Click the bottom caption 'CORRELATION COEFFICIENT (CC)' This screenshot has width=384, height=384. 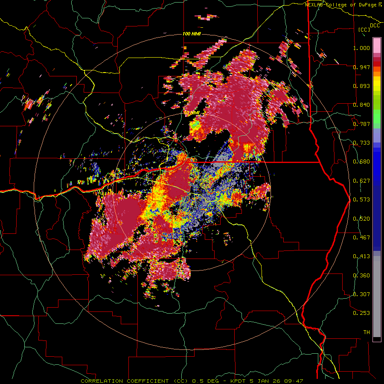click(x=134, y=381)
